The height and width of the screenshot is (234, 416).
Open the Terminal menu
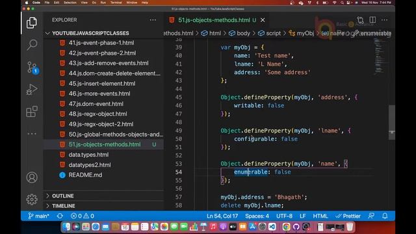click(116, 3)
